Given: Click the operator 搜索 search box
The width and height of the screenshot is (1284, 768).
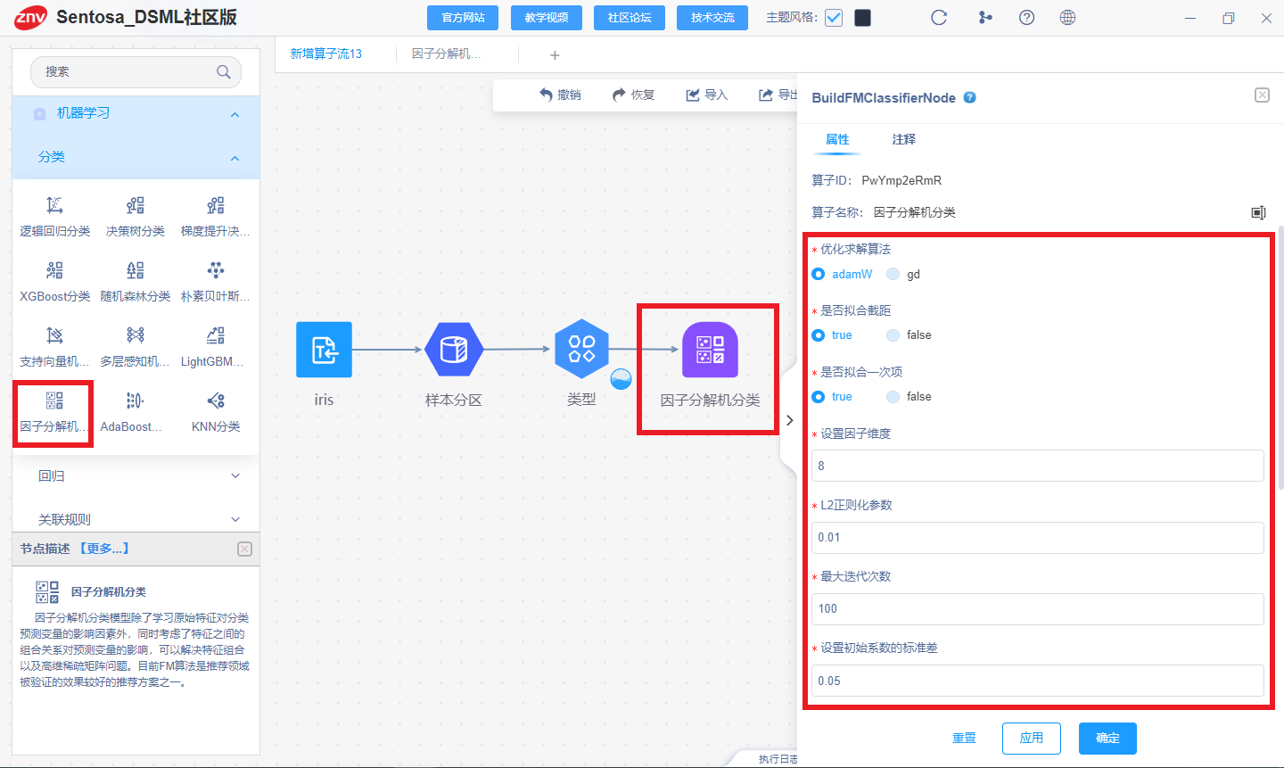Looking at the screenshot, I should (x=136, y=71).
